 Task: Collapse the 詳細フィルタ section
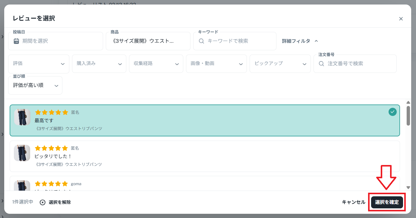point(300,41)
